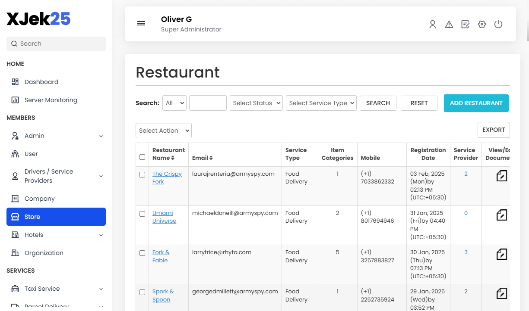Open the admin profile icon in the header
The image size is (529, 311).
(433, 24)
